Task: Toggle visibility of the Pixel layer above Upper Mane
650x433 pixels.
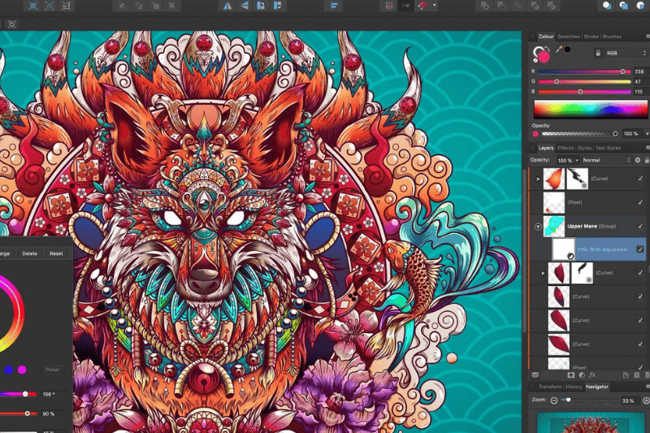Action: (x=640, y=202)
